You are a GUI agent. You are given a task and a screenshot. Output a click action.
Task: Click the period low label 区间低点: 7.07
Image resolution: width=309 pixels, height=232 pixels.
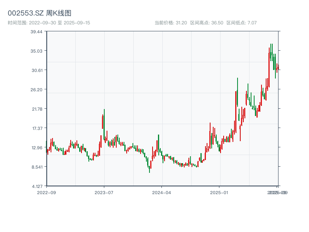click(242, 23)
